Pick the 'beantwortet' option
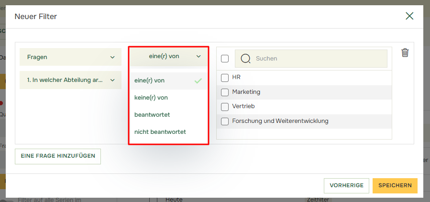430x202 pixels. tap(152, 115)
